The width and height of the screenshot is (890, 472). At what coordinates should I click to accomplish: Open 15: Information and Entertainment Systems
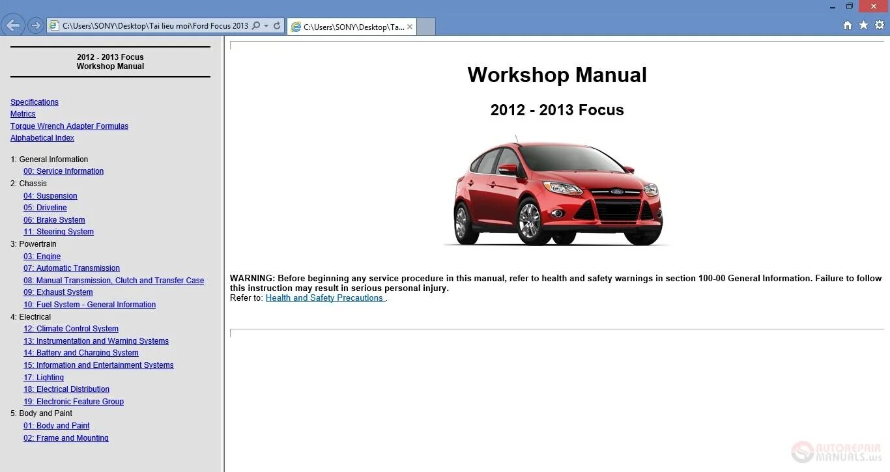pos(98,365)
